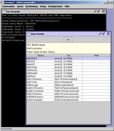Maximize the AIDA Commander main window
The image size is (114, 131).
[x=108, y=2]
